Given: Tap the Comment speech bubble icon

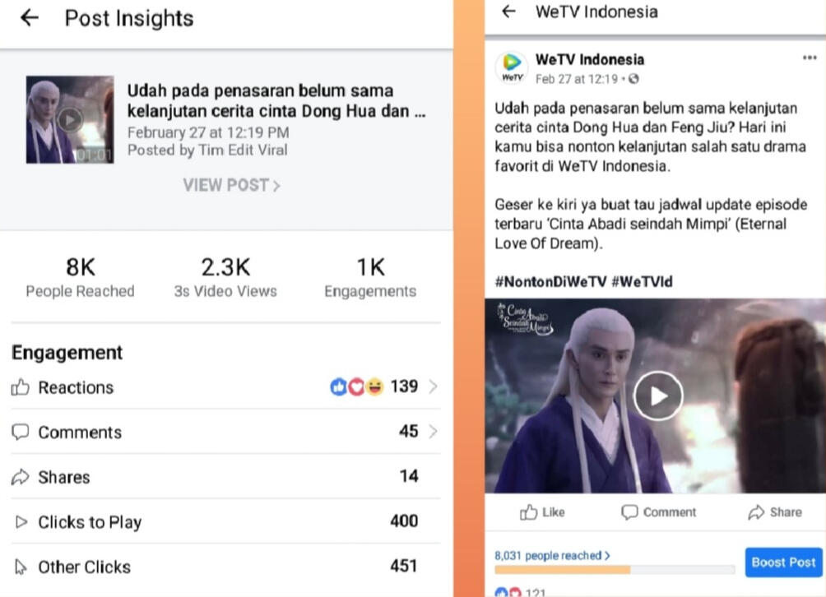Looking at the screenshot, I should 629,511.
